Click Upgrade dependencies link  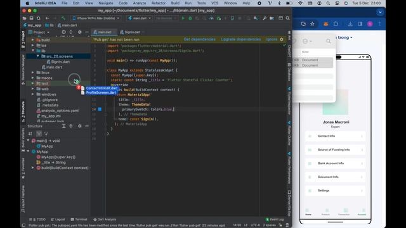[x=240, y=39]
